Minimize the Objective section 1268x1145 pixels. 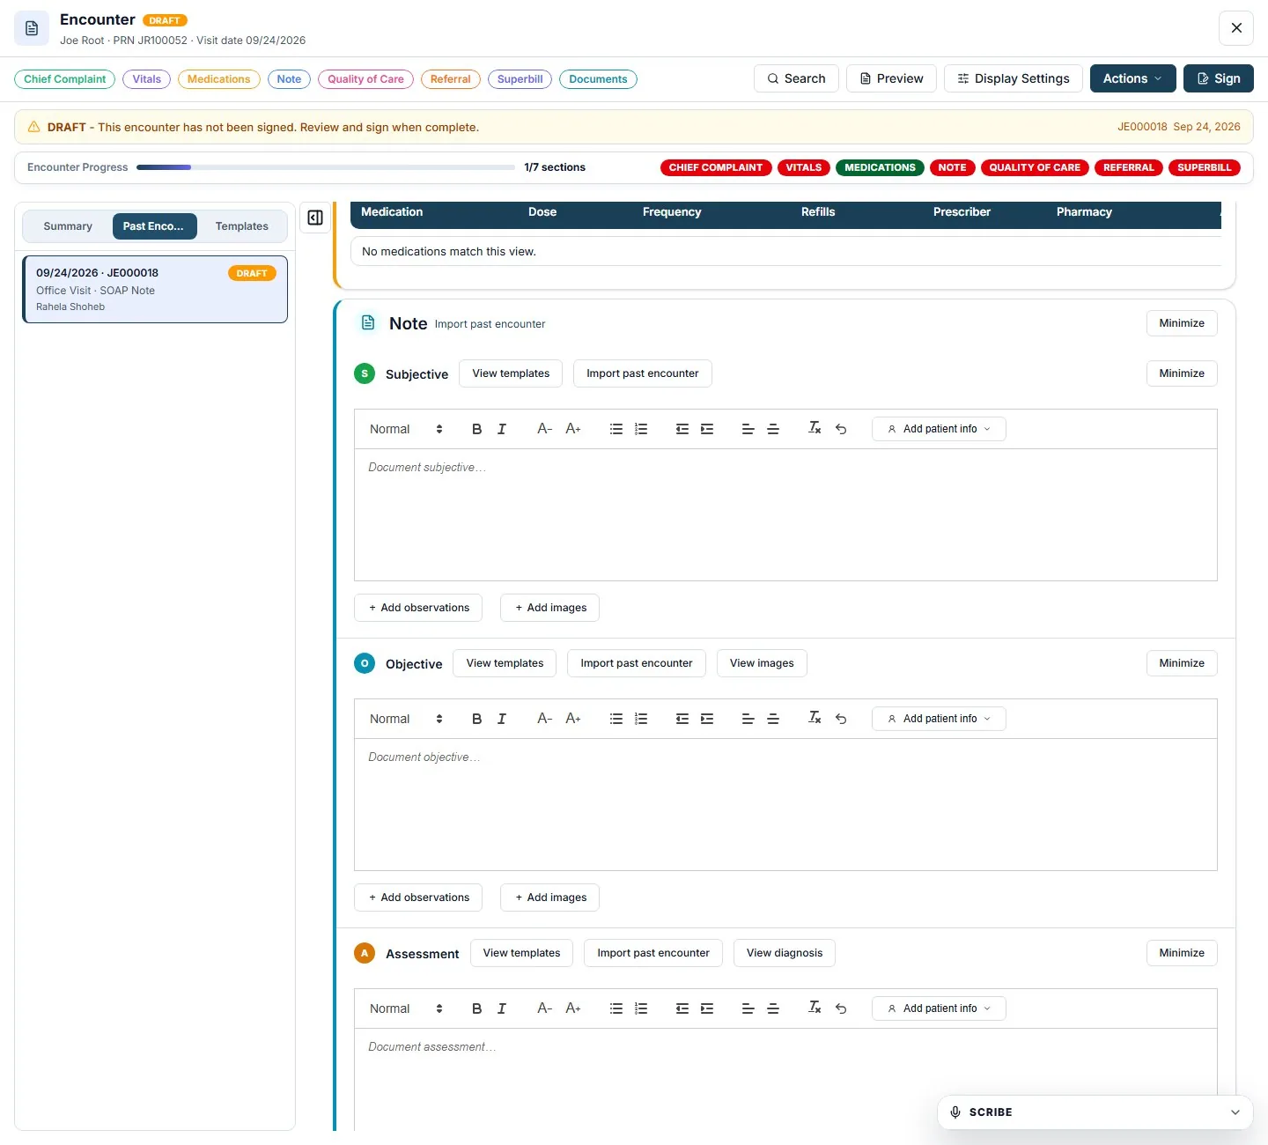point(1182,663)
